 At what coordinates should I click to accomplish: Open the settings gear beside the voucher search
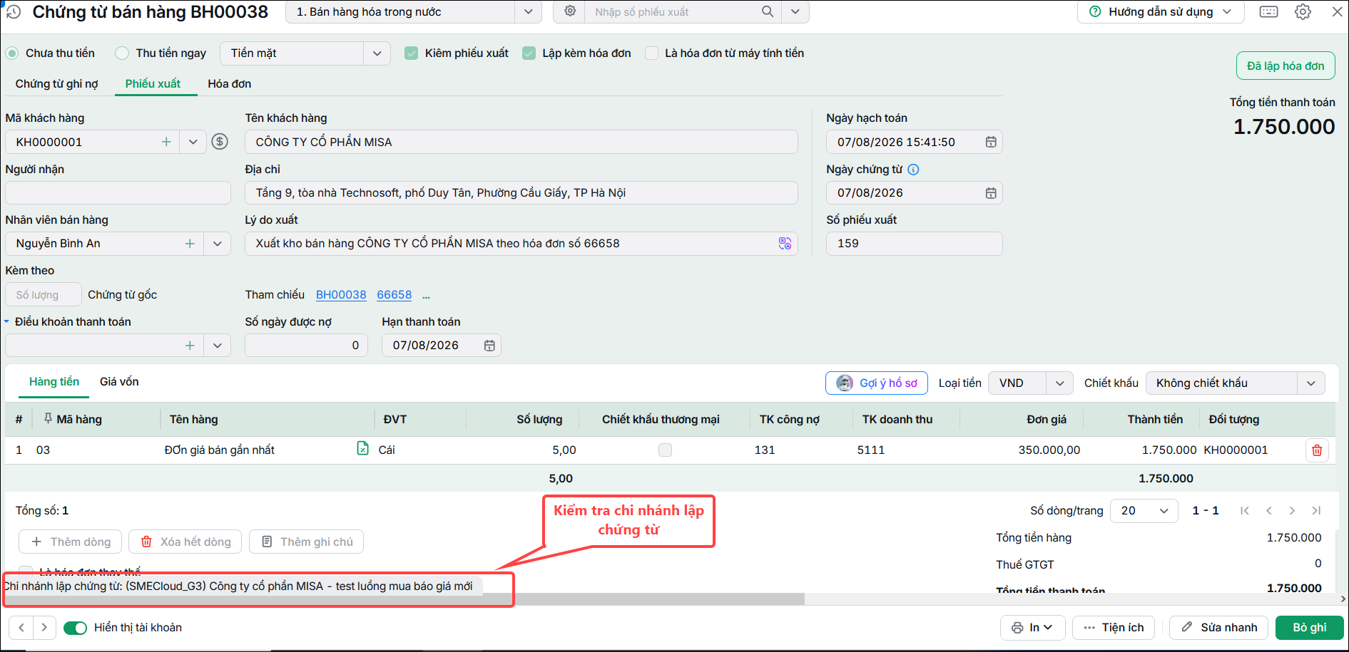[x=570, y=11]
